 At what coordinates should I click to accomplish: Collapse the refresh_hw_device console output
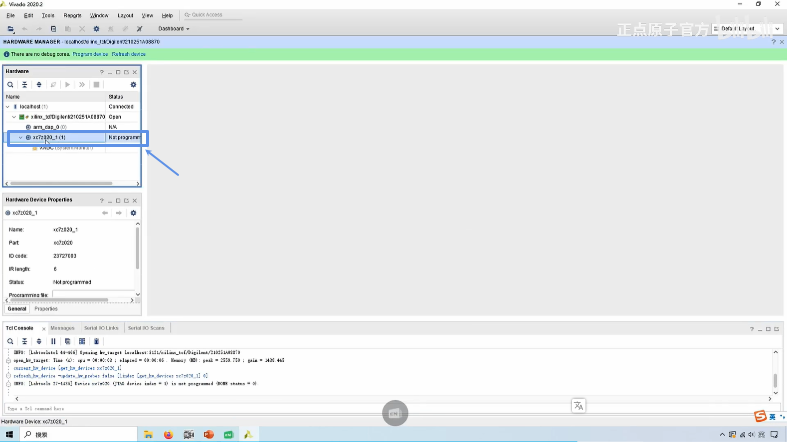click(8, 376)
